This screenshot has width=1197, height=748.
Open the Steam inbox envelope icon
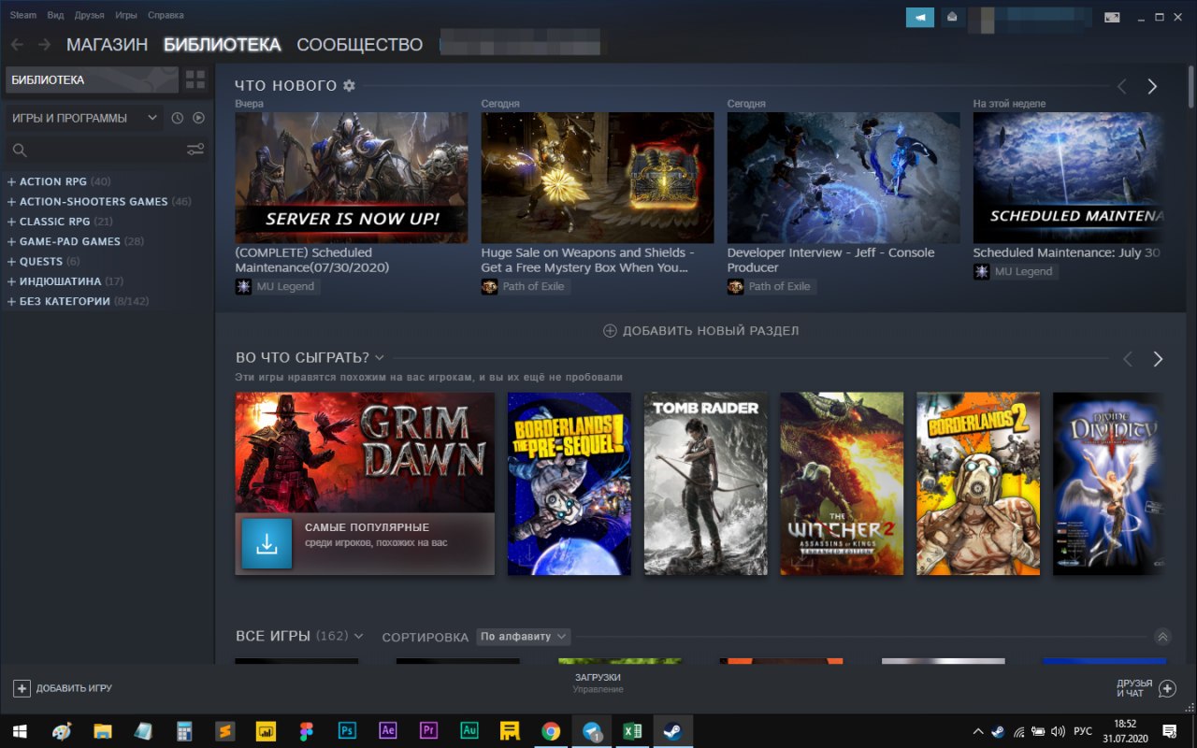pos(952,17)
